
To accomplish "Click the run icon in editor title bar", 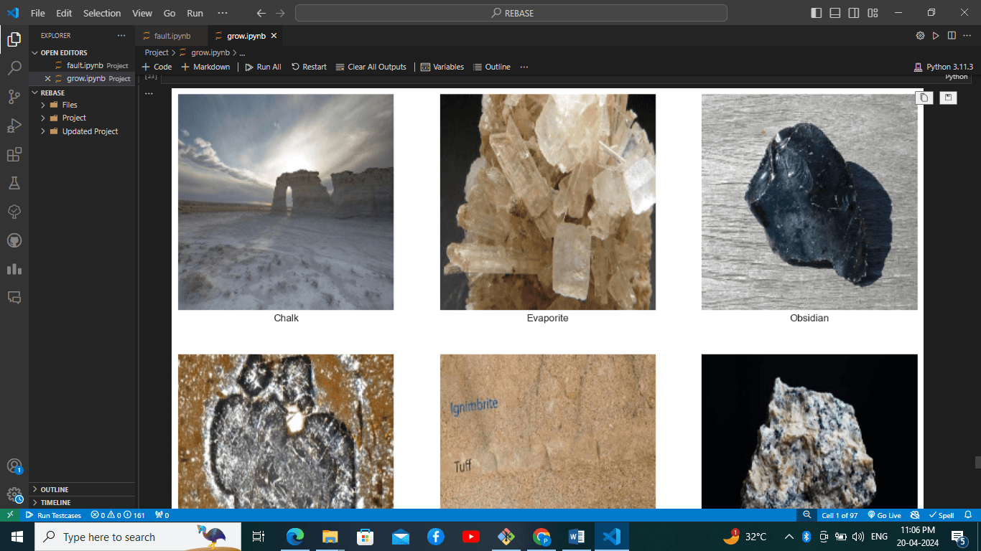I will click(936, 35).
